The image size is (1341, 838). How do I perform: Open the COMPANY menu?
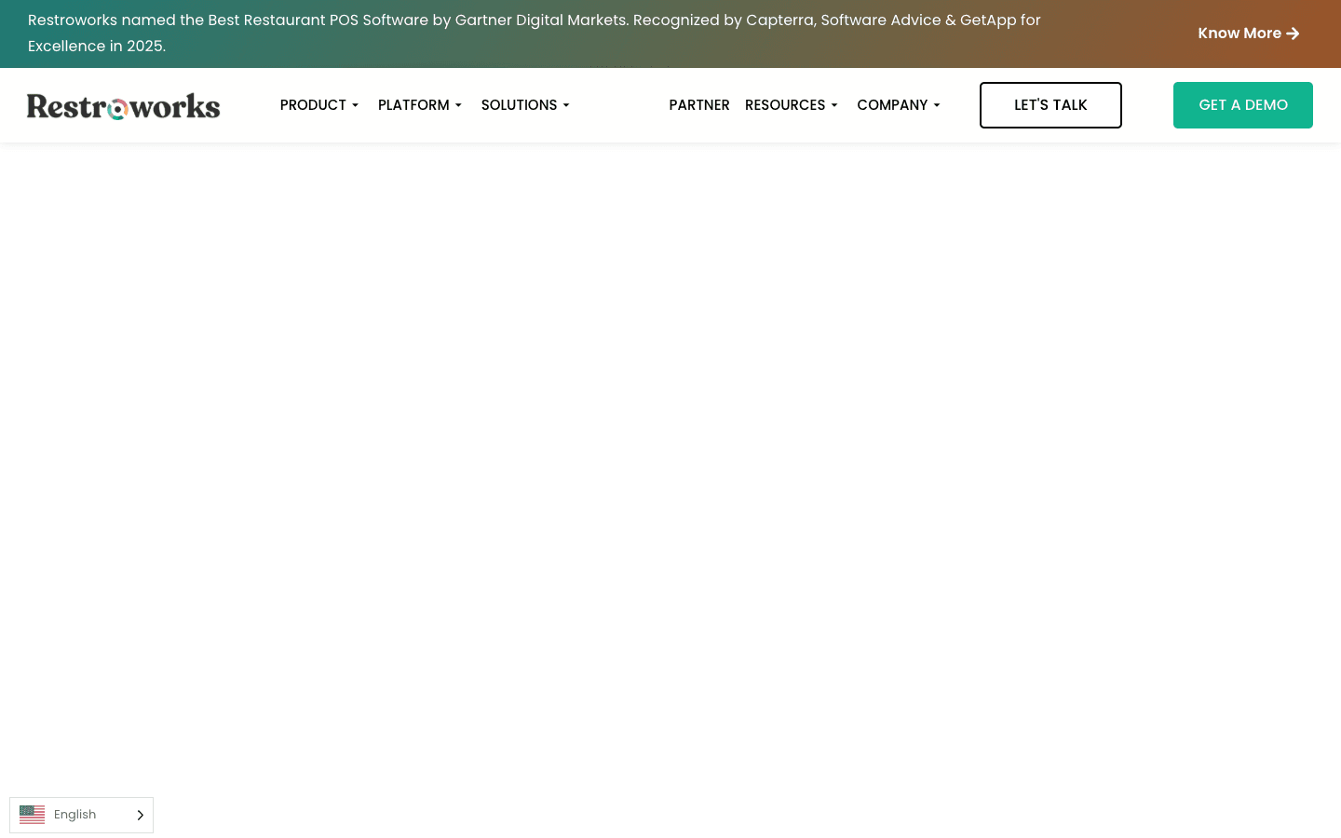(x=892, y=105)
